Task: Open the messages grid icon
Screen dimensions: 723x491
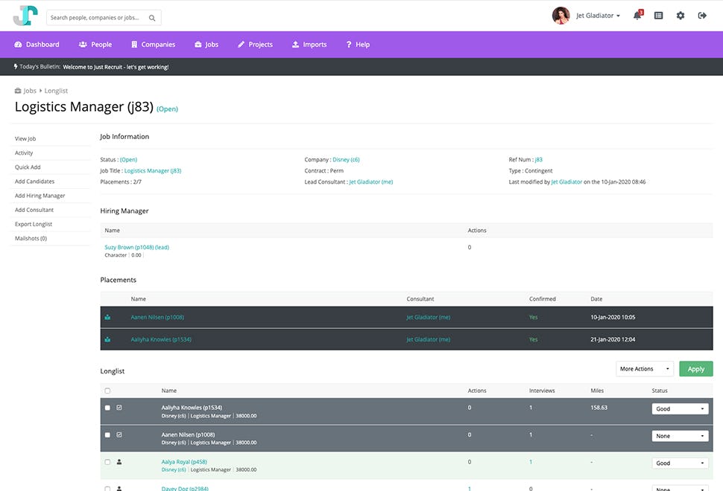Action: pyautogui.click(x=658, y=16)
